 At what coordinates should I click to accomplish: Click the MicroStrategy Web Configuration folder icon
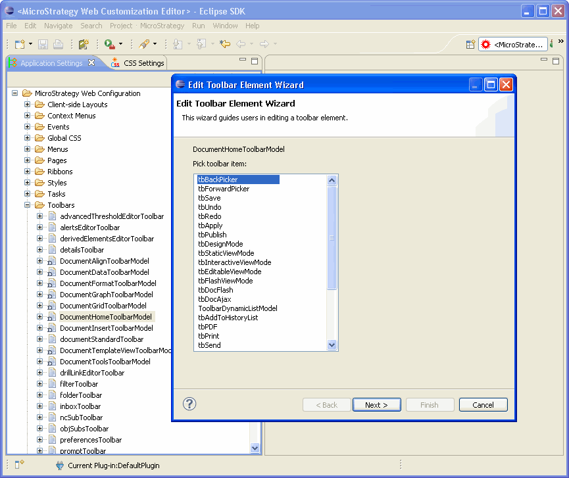tap(27, 93)
